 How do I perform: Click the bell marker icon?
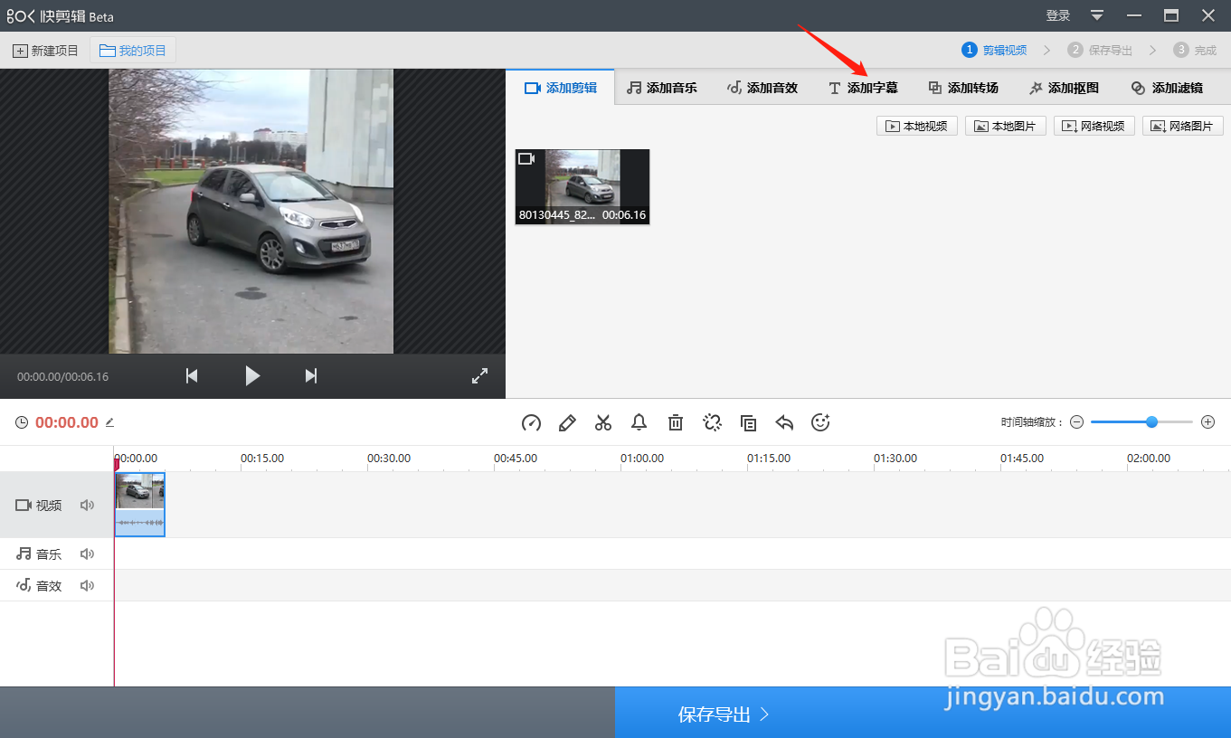tap(639, 422)
